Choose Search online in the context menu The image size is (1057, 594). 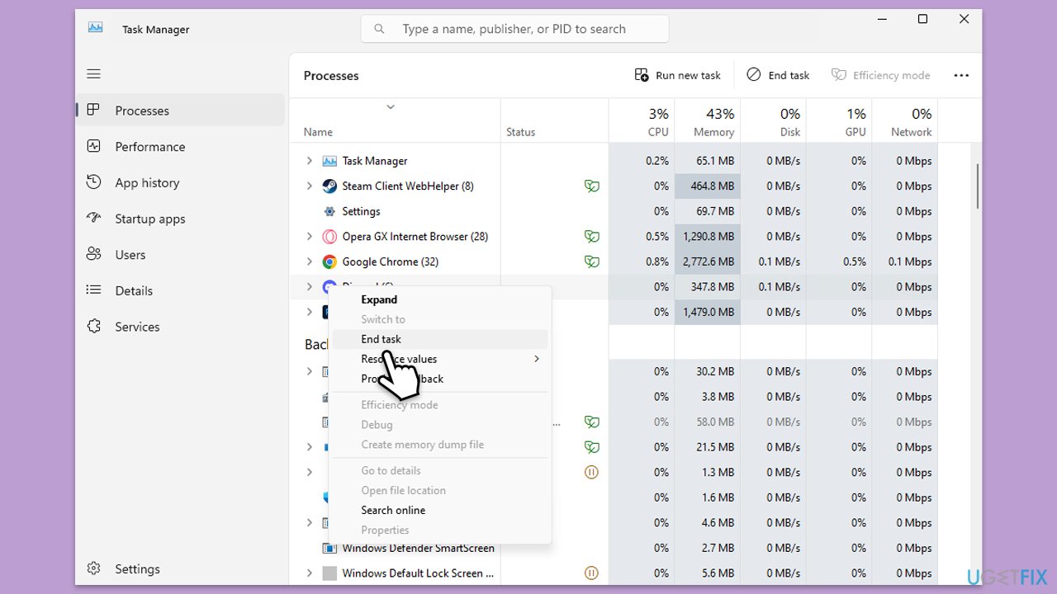click(438, 510)
